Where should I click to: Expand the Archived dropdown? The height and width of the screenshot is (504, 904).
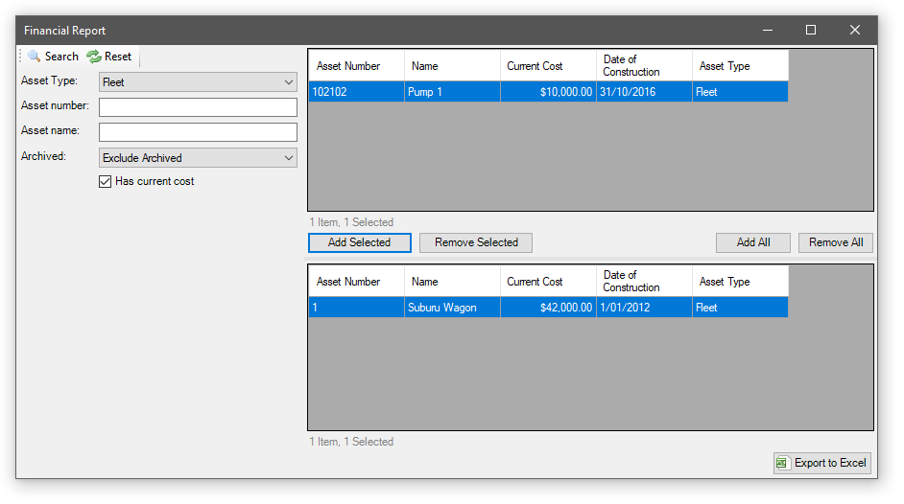click(198, 158)
